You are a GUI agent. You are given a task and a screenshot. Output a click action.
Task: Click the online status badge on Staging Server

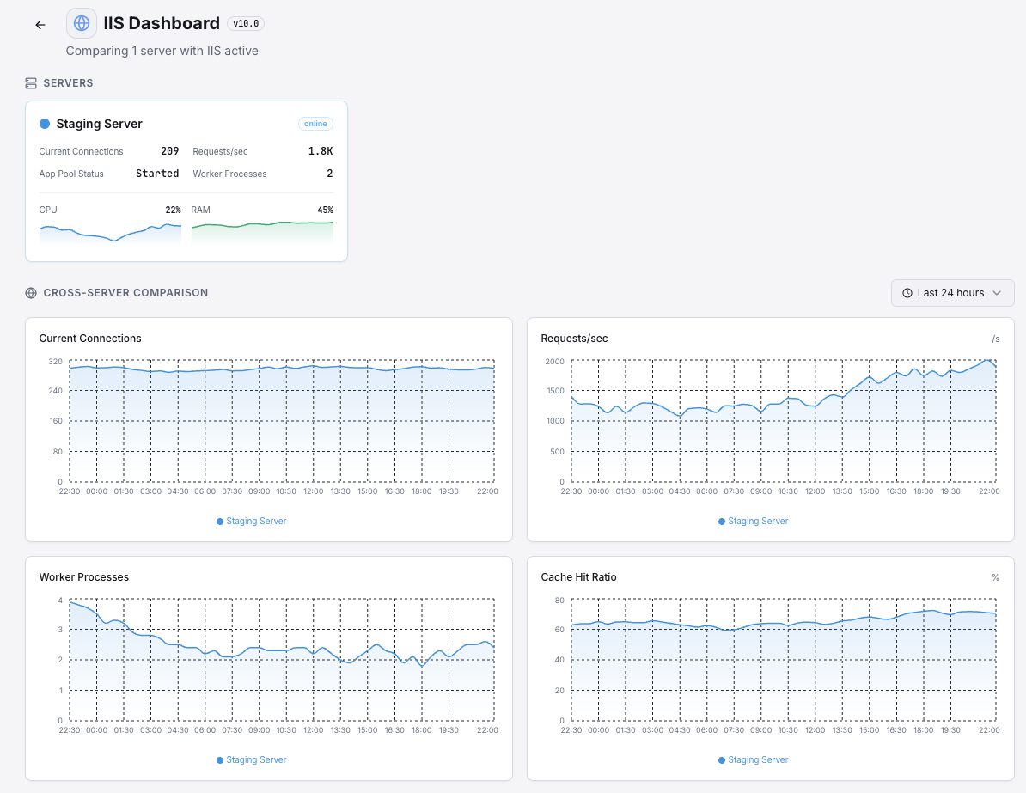(315, 123)
